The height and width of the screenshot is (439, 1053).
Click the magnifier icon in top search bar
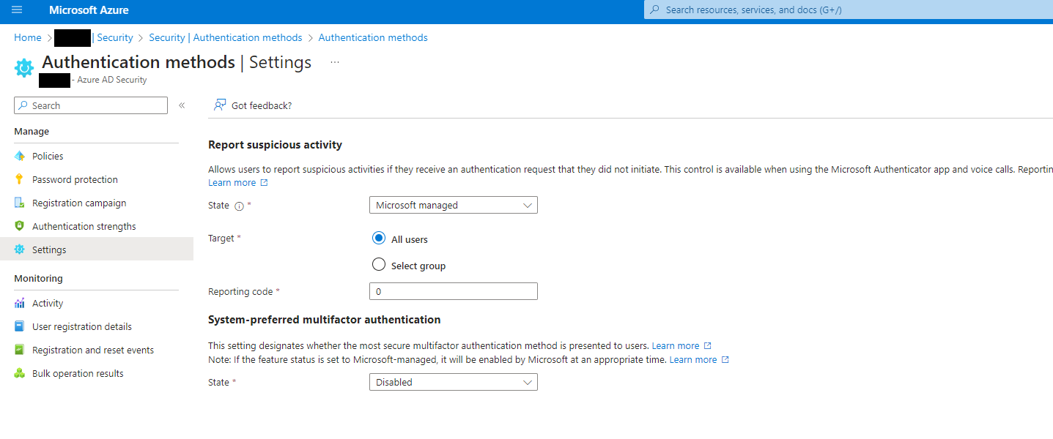pyautogui.click(x=654, y=10)
